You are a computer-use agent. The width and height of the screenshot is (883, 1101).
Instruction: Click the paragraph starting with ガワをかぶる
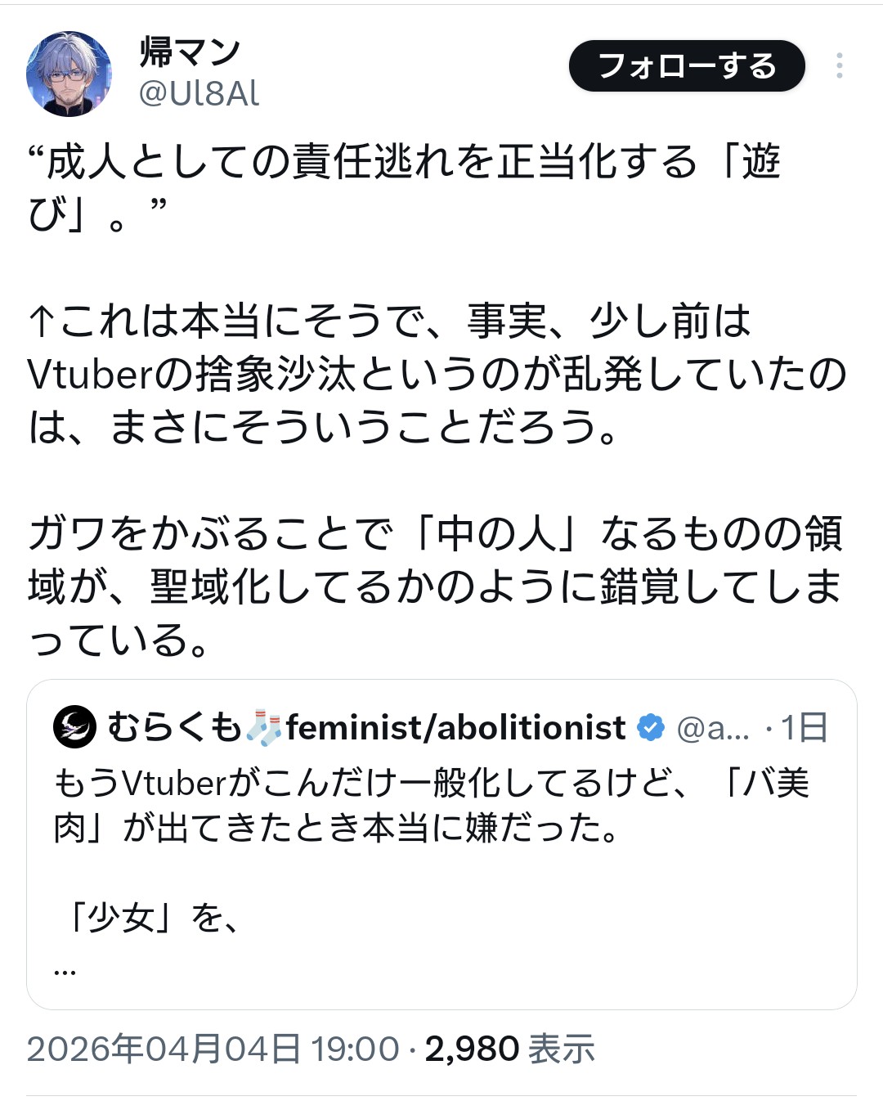[435, 586]
